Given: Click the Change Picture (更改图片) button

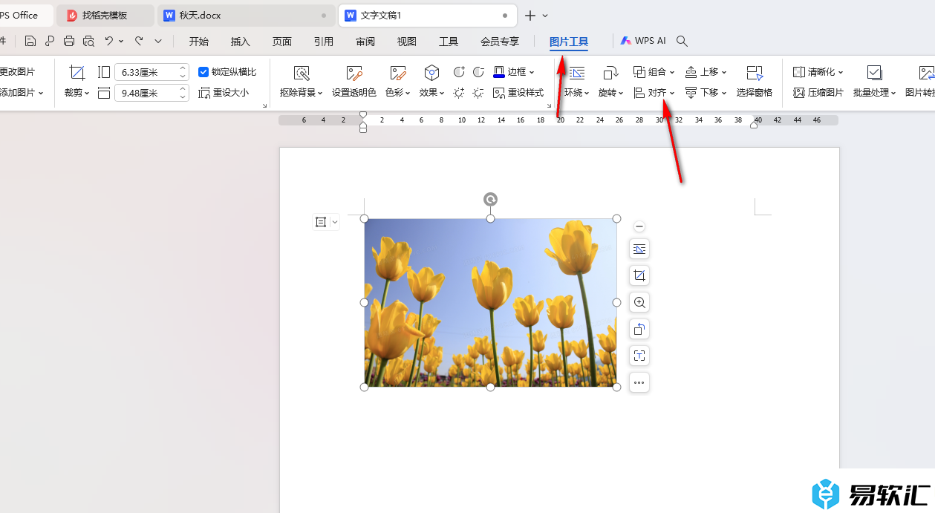Looking at the screenshot, I should tap(17, 72).
